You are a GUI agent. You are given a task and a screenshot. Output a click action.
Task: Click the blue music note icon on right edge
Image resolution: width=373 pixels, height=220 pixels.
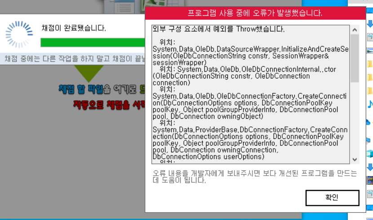[370, 104]
